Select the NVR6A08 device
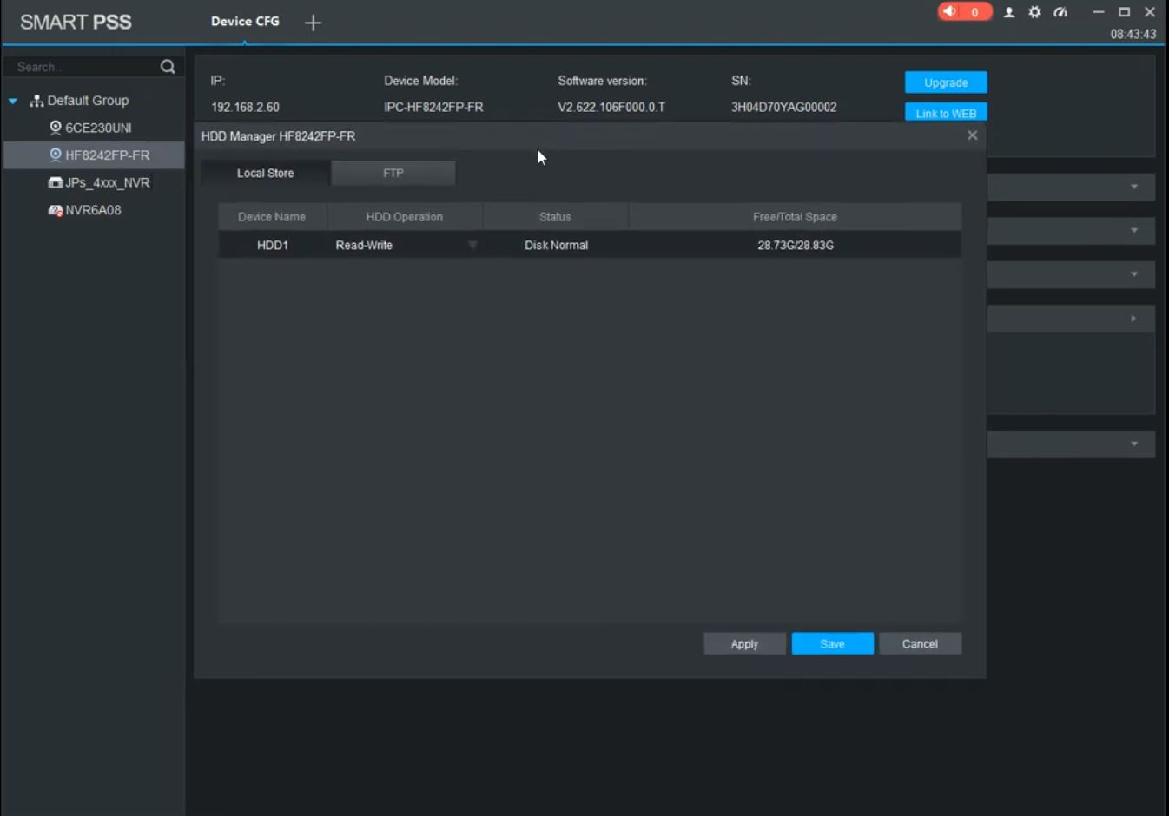 coord(85,210)
